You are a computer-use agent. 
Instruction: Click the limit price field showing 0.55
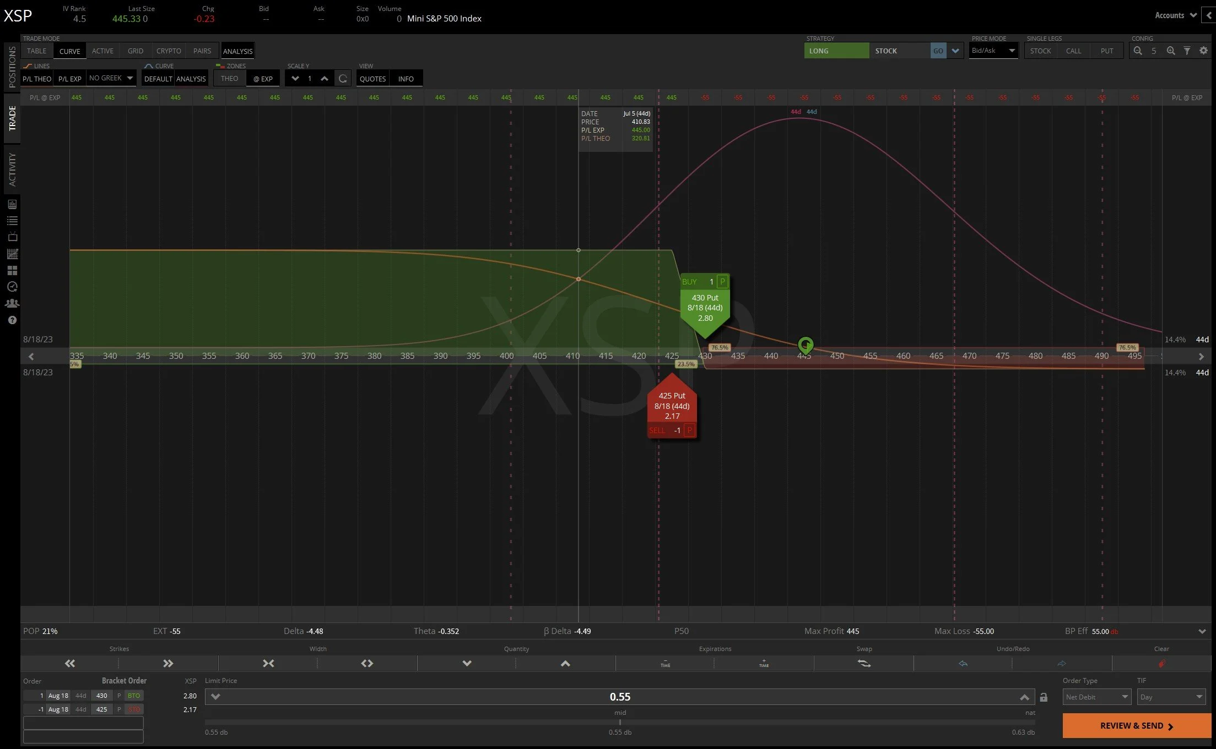tap(620, 696)
